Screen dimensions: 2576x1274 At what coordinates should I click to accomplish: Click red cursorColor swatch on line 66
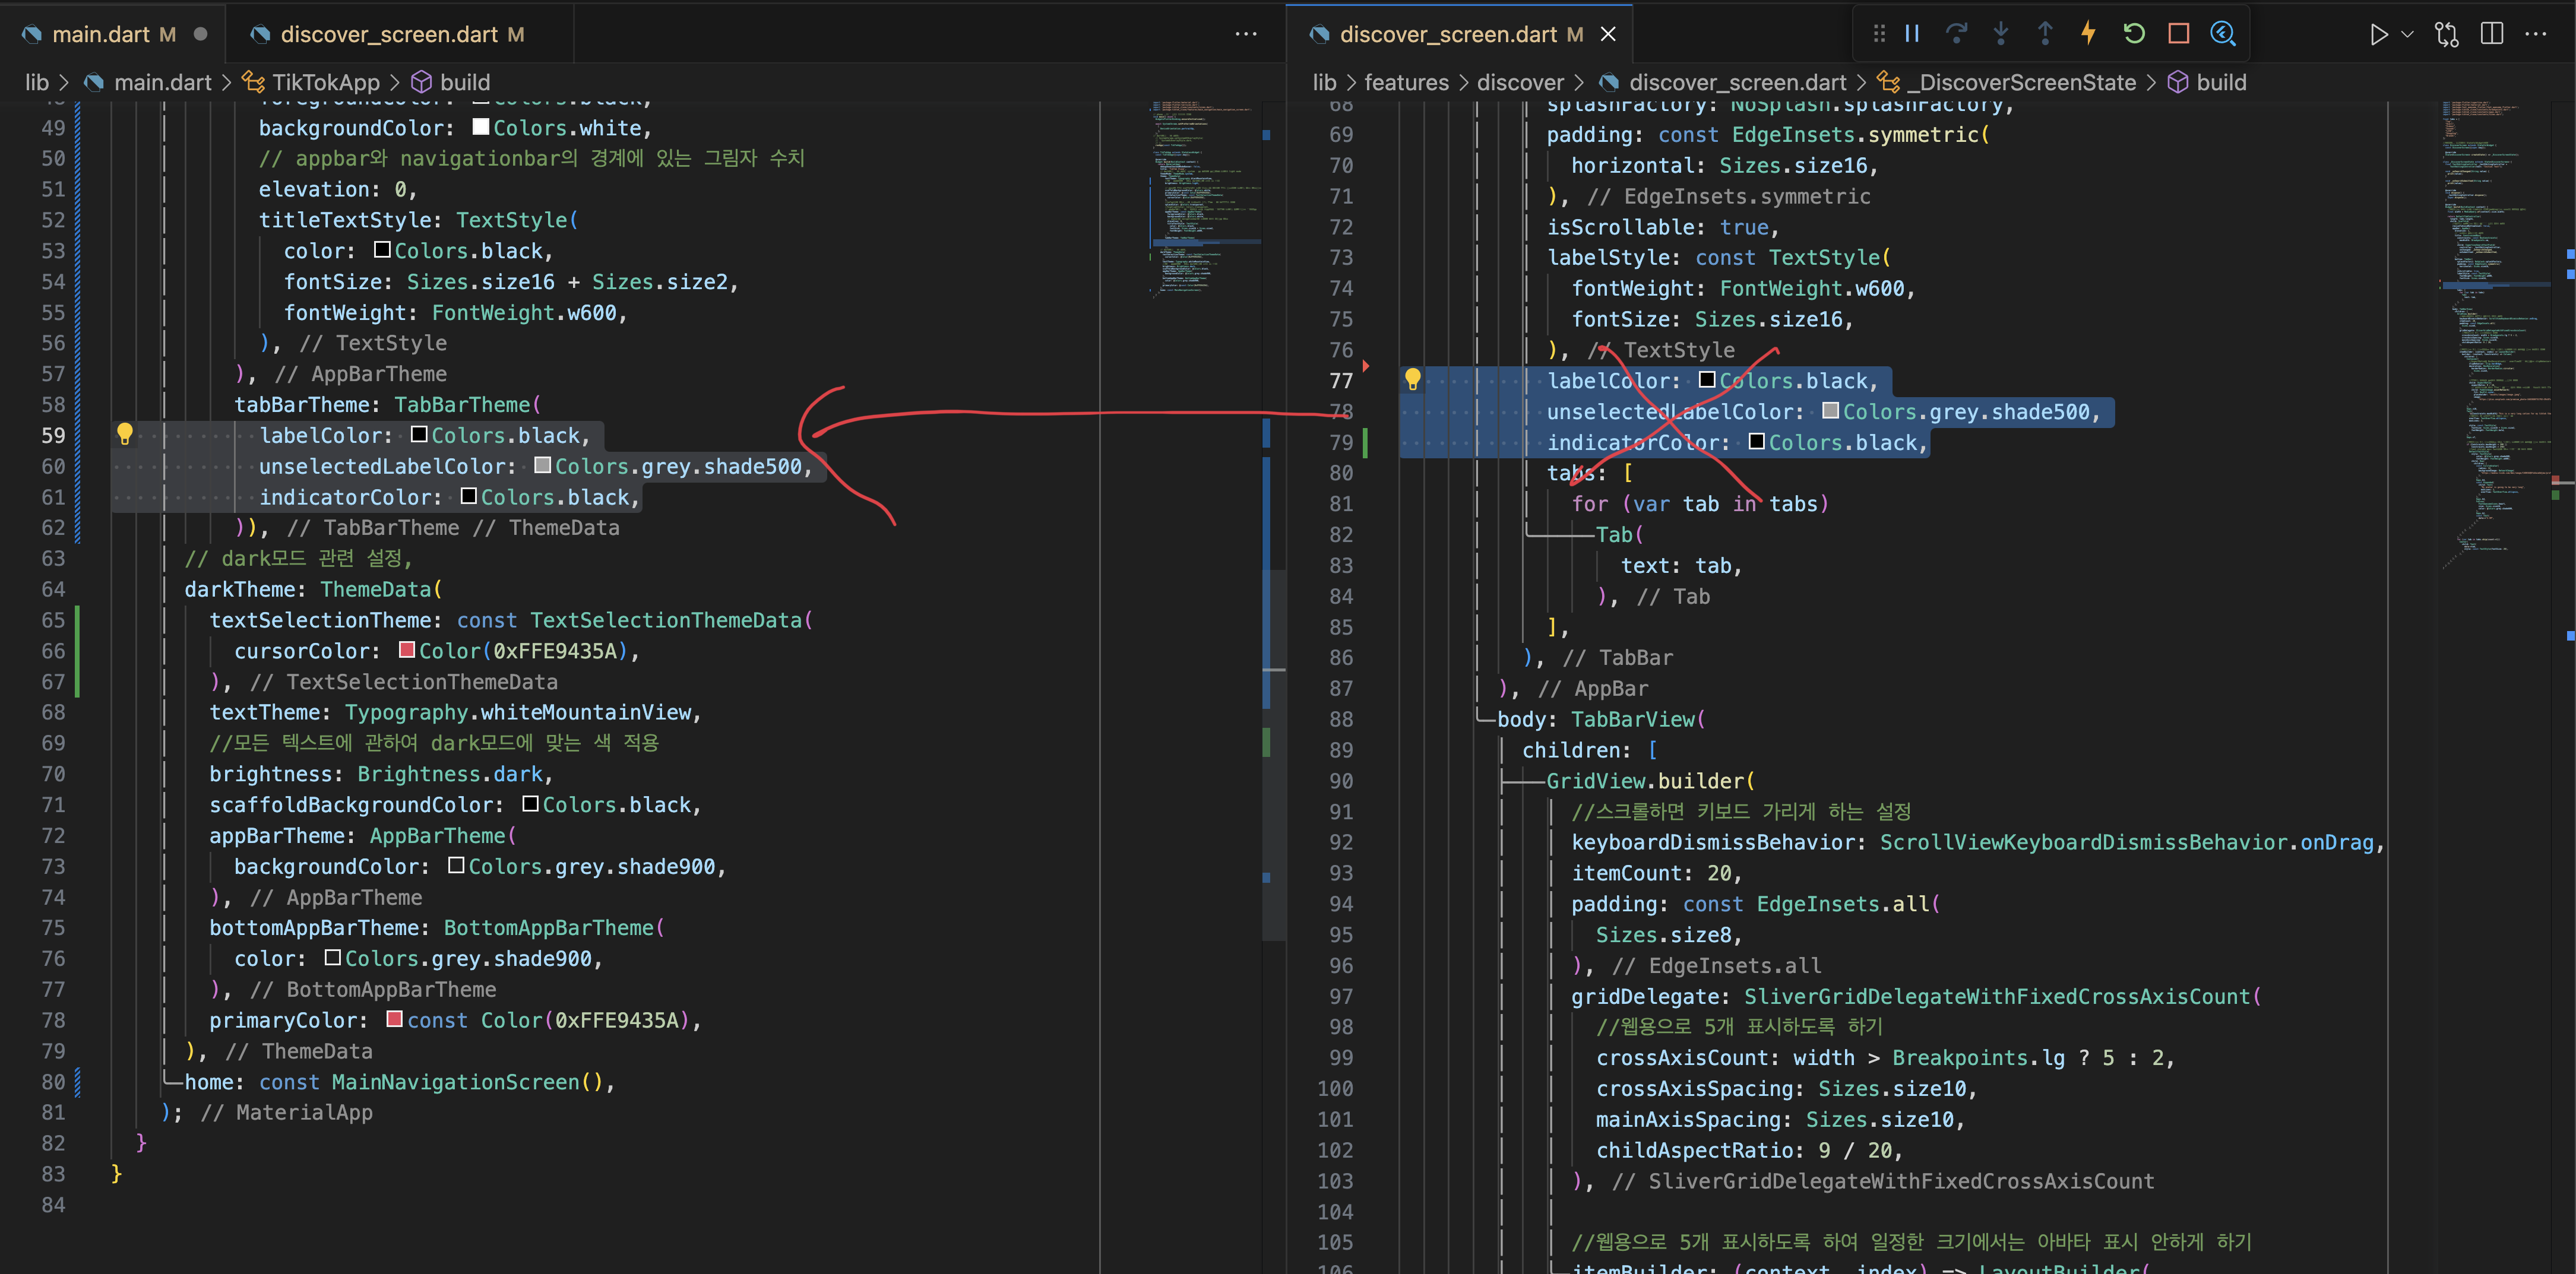tap(407, 650)
